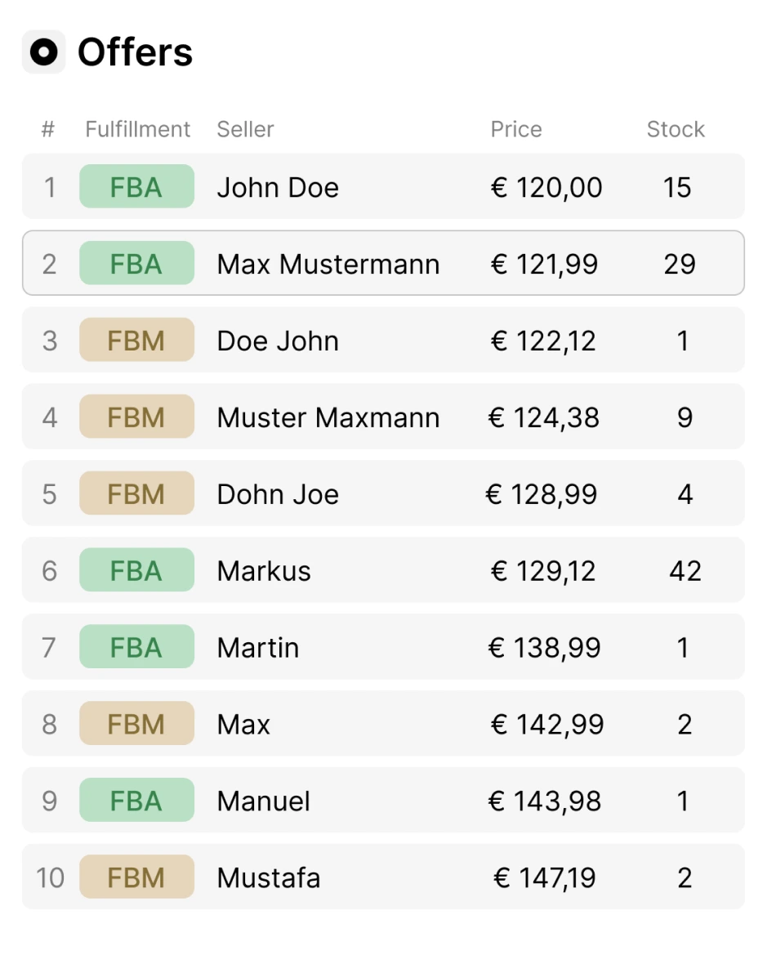Screen dimensions: 767x964
Task: Select the FBA badge next to Markus
Action: tap(136, 570)
